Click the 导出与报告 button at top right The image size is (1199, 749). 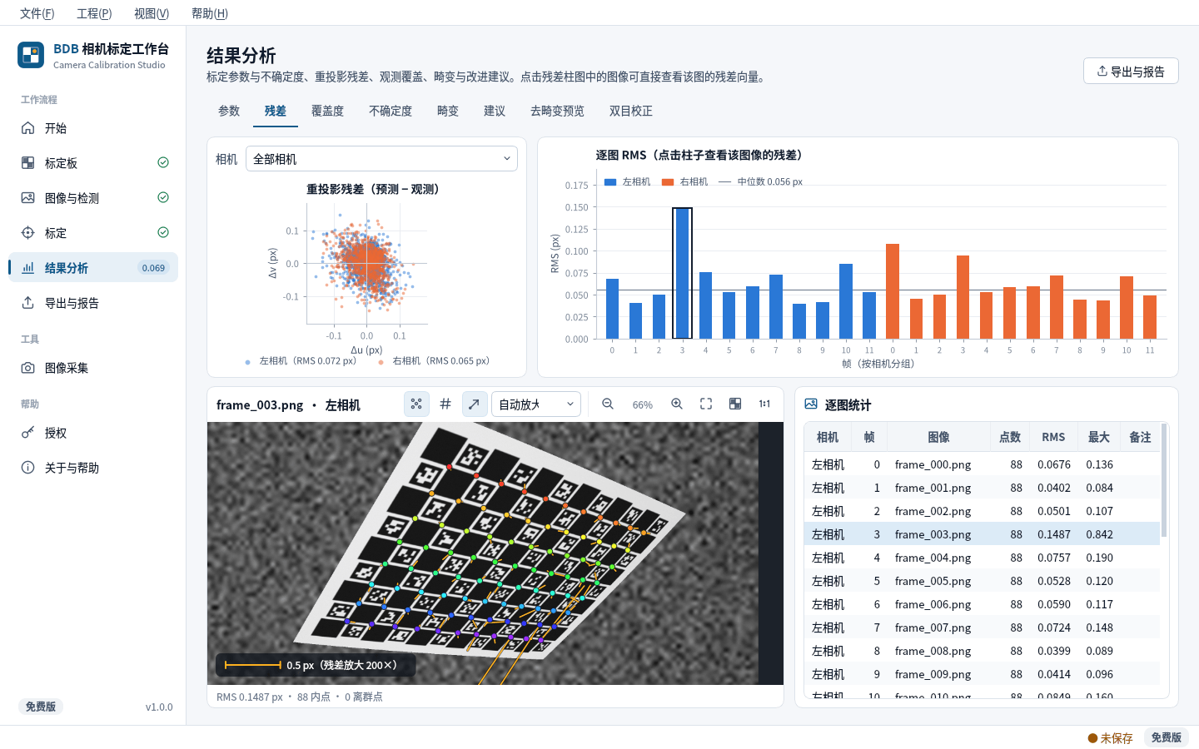point(1131,71)
